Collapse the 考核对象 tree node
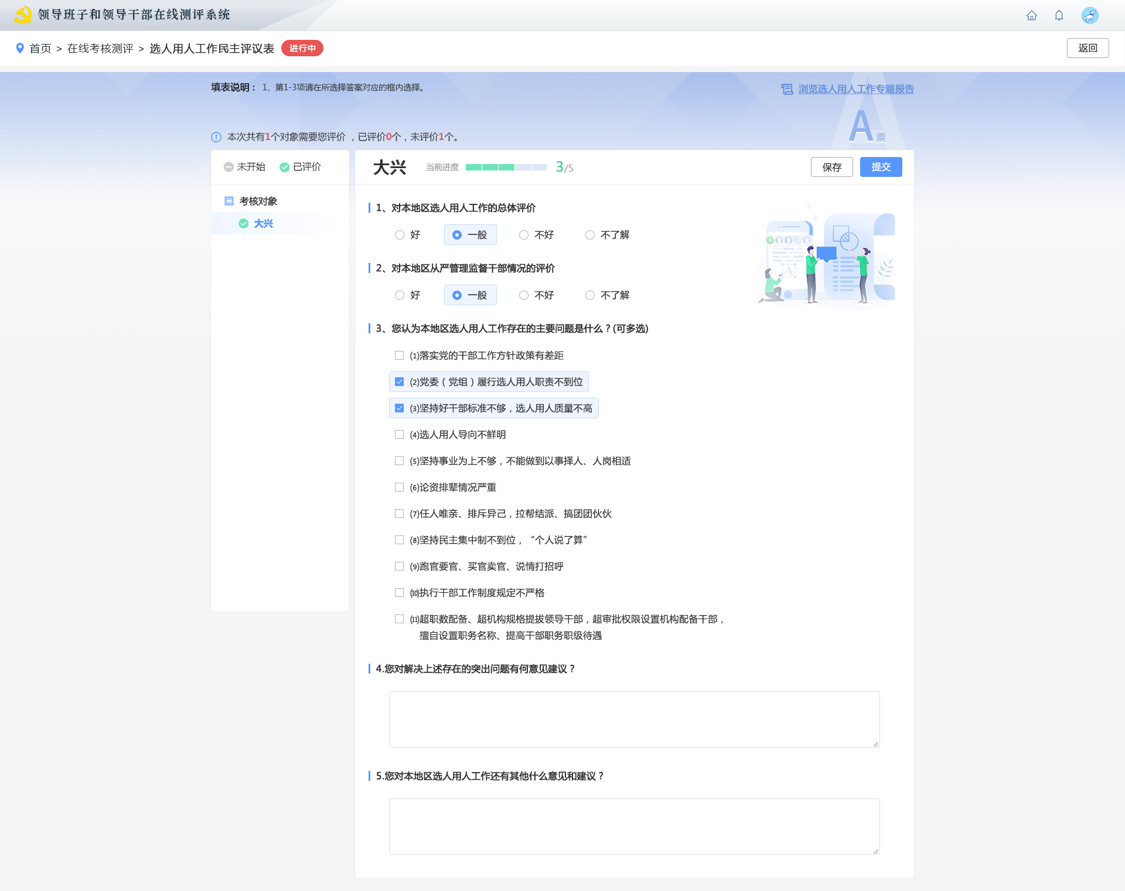1125x891 pixels. (229, 201)
